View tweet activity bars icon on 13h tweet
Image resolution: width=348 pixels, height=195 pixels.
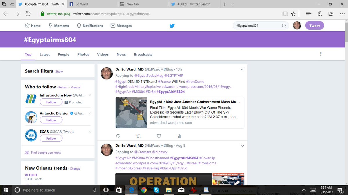[x=179, y=136]
